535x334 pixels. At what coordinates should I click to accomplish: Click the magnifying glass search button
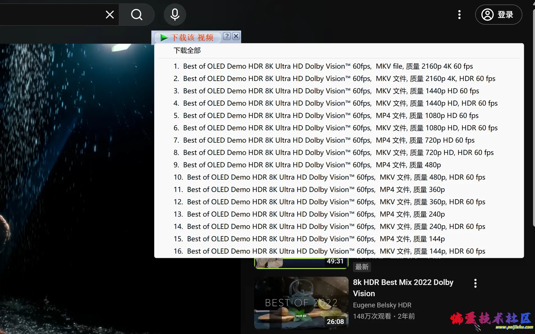point(137,15)
